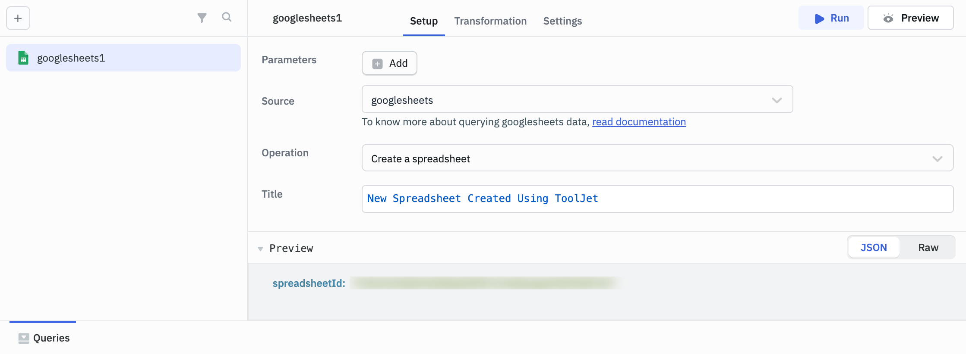Open the query filter funnel icon
Screen dimensions: 966x354
[202, 18]
